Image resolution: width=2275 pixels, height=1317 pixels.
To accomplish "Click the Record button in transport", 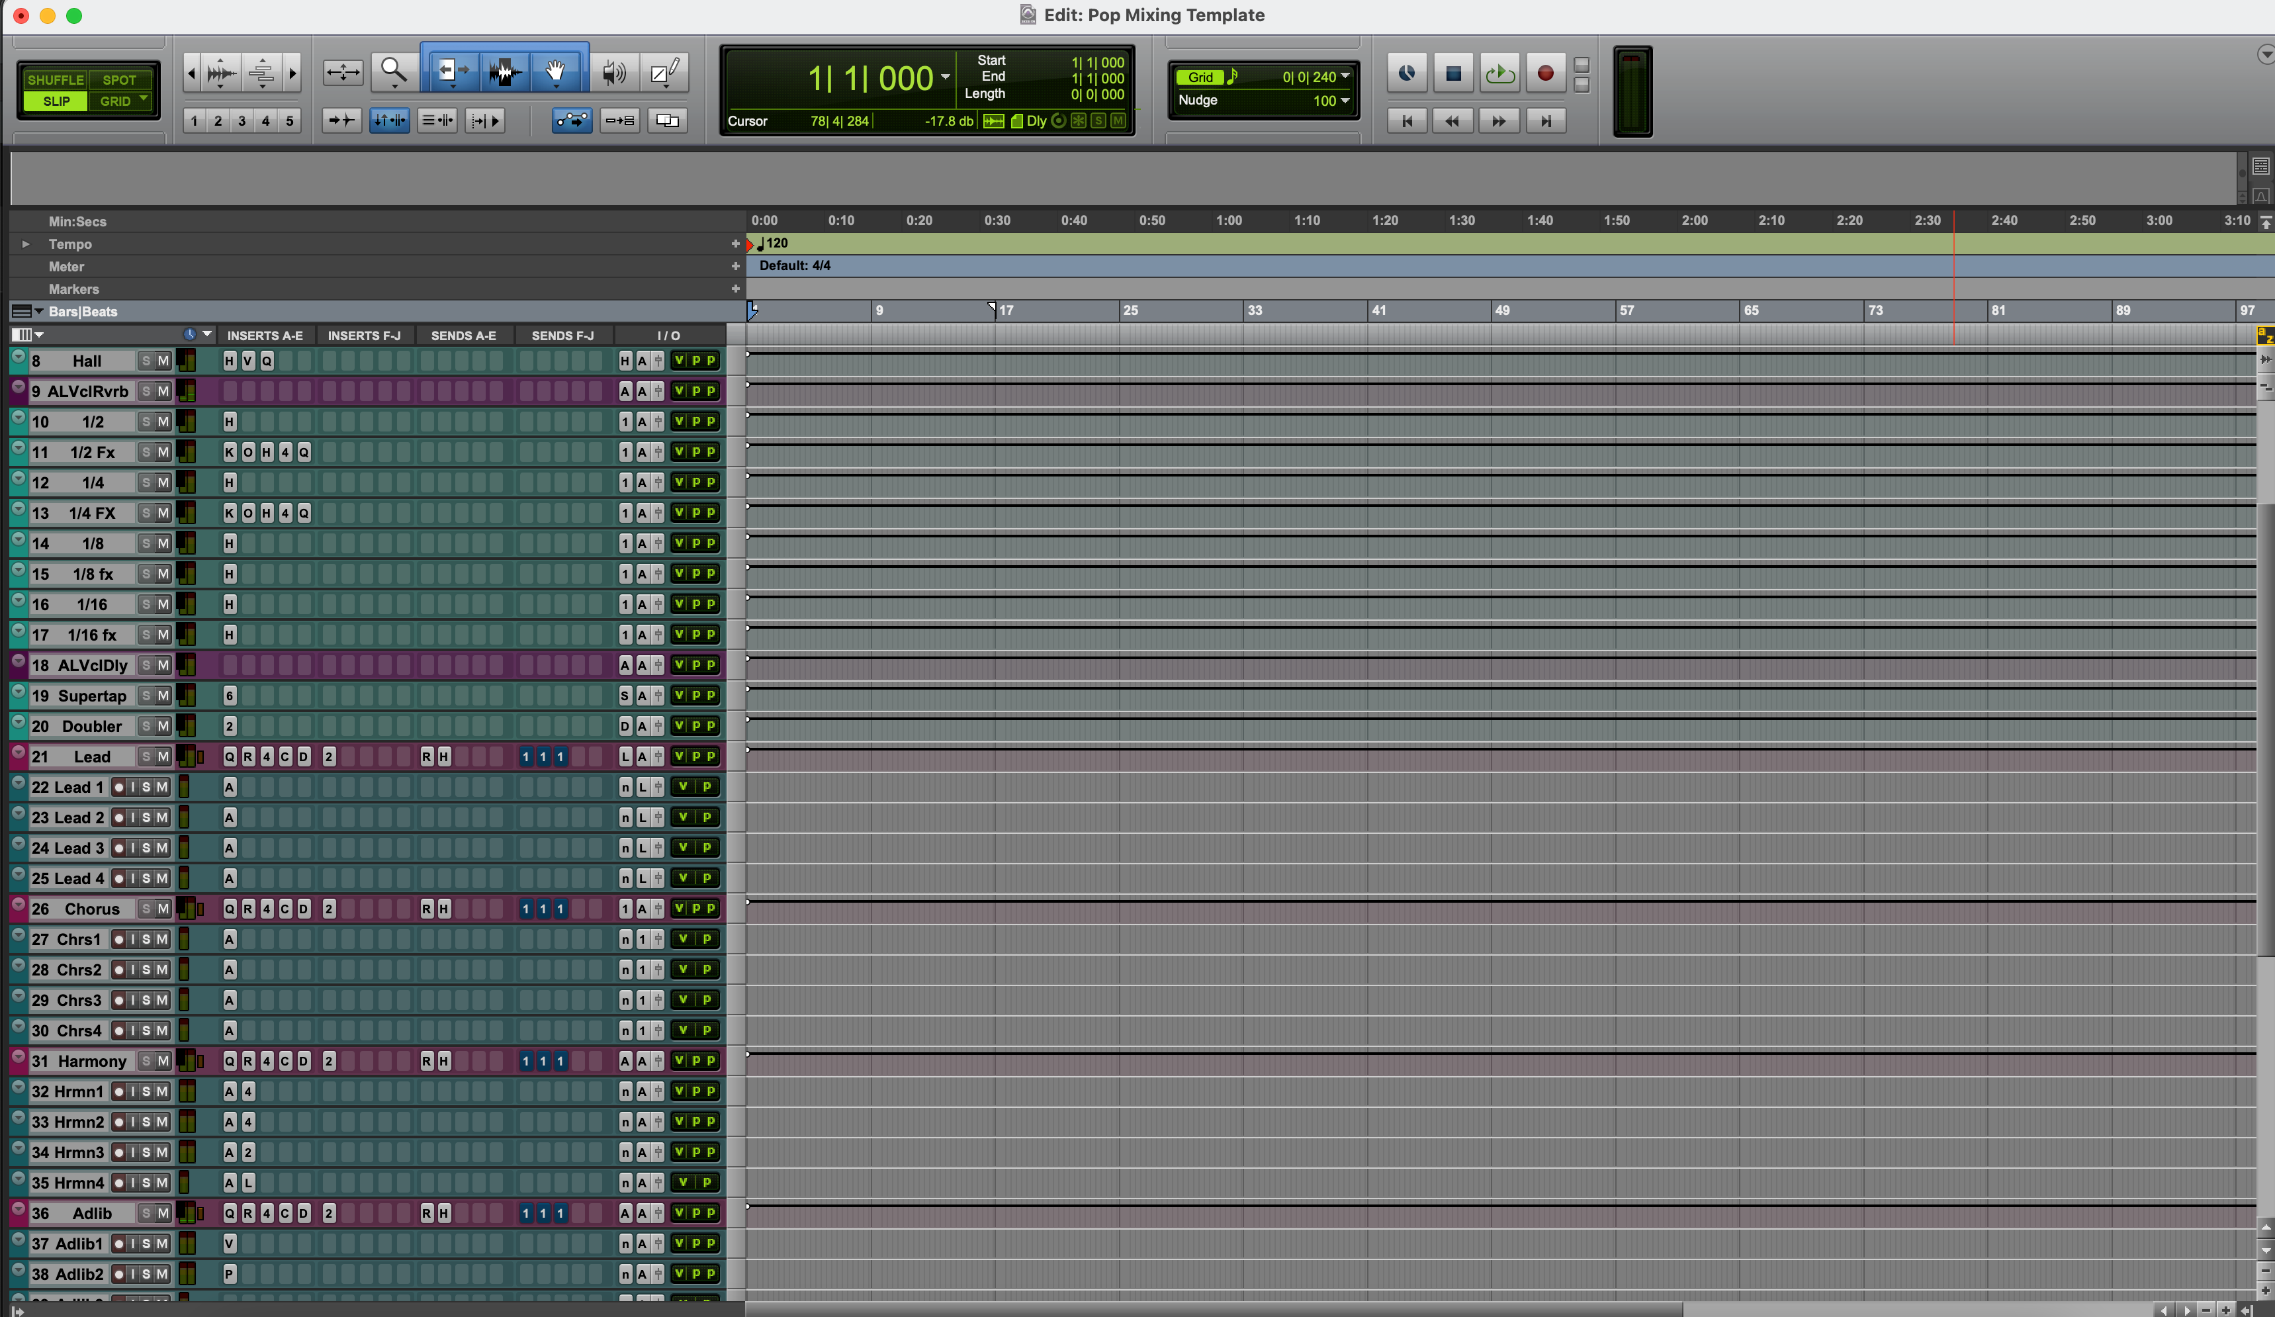I will point(1546,73).
